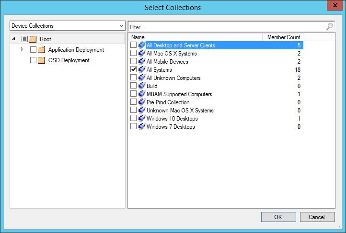Click the Root folder icon
This screenshot has width=346, height=233.
point(33,39)
